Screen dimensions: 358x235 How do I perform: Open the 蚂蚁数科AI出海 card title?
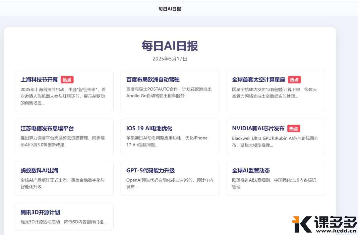pos(39,170)
